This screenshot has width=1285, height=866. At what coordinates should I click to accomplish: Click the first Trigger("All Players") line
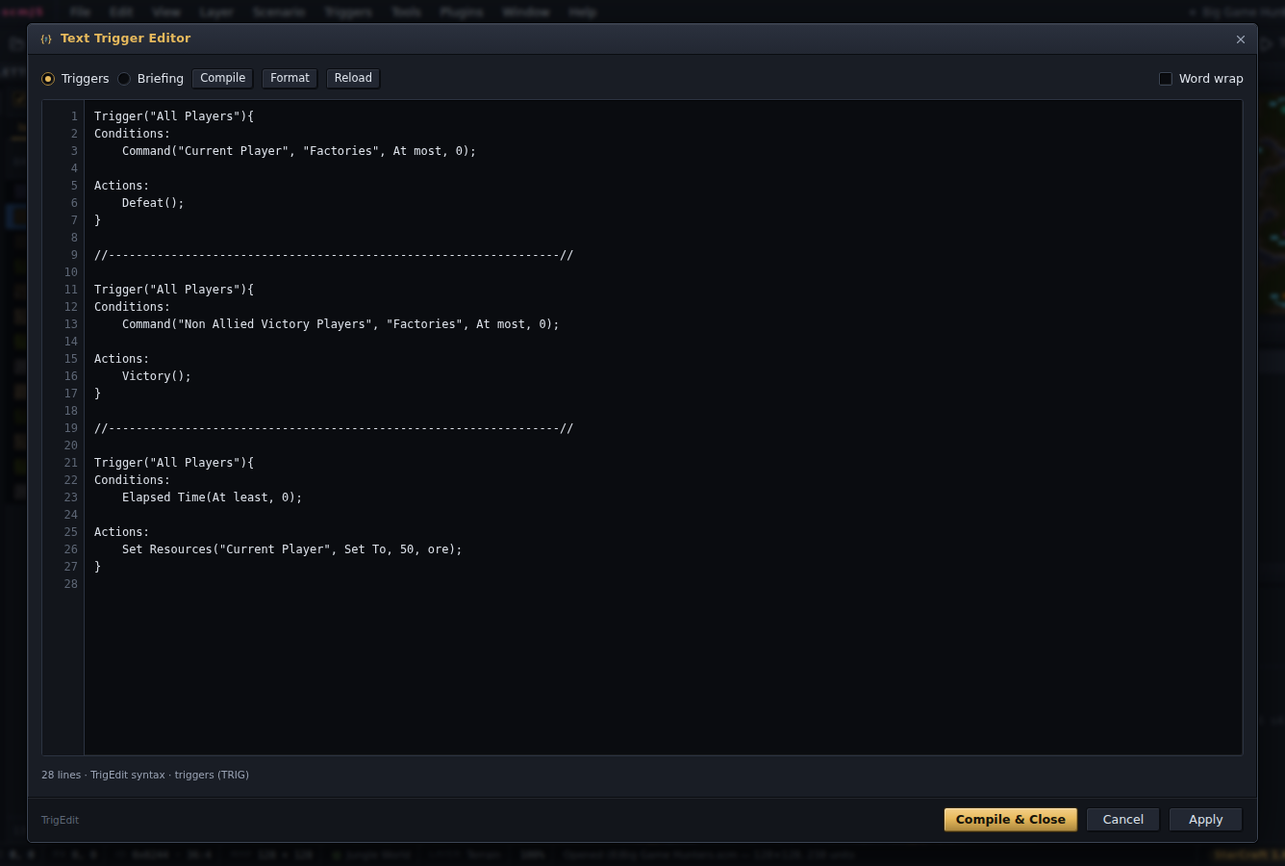174,116
